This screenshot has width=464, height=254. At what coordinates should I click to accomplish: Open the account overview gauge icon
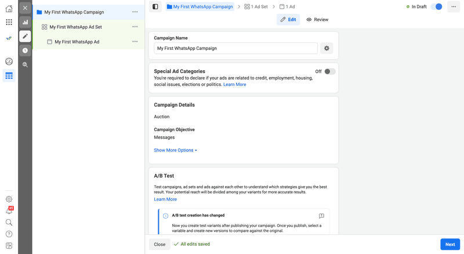pos(9,61)
